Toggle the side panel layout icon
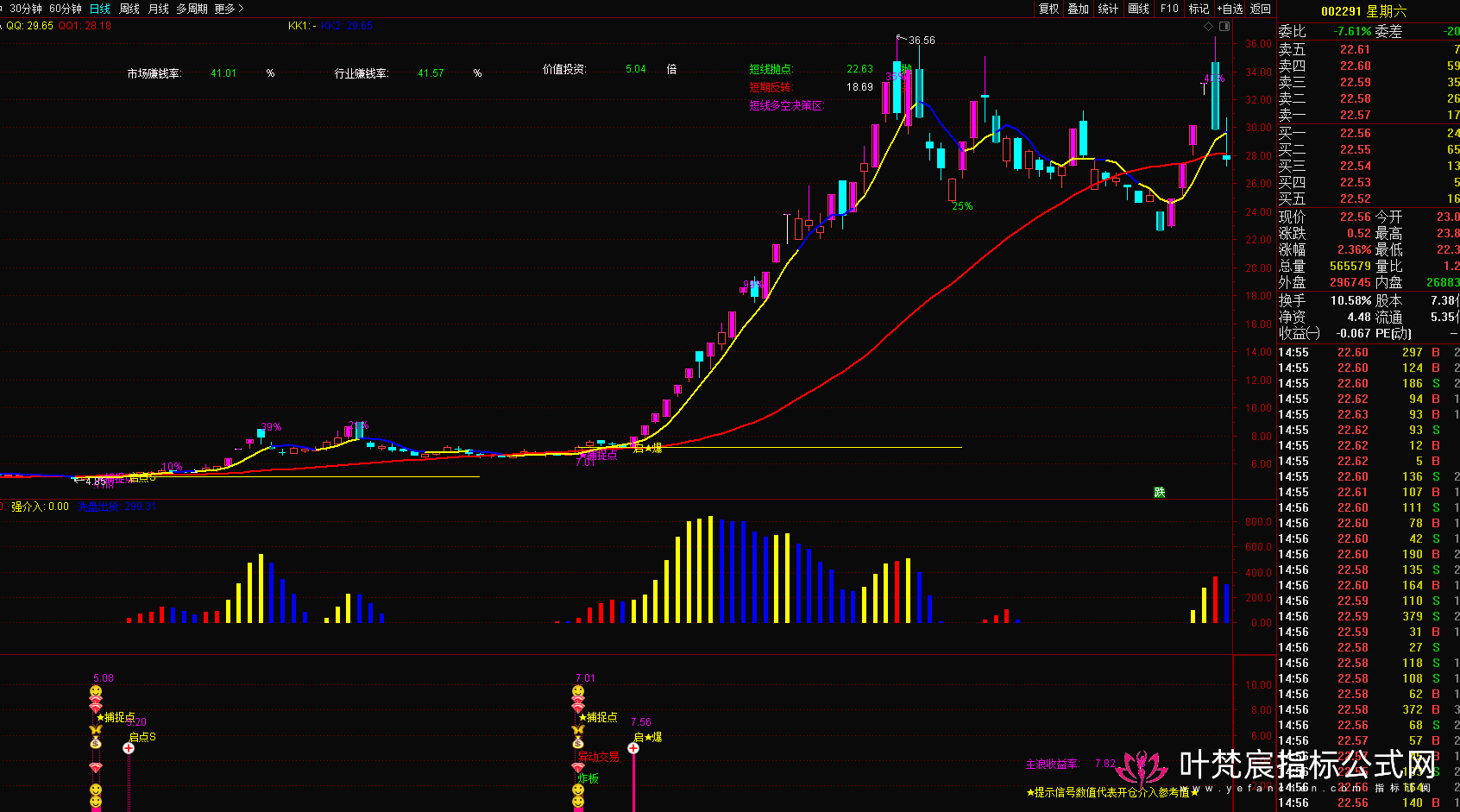This screenshot has height=812, width=1460. [x=1224, y=27]
